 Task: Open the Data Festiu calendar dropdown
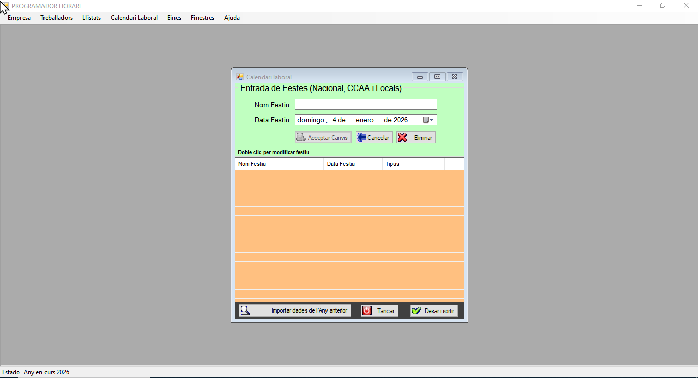click(429, 120)
